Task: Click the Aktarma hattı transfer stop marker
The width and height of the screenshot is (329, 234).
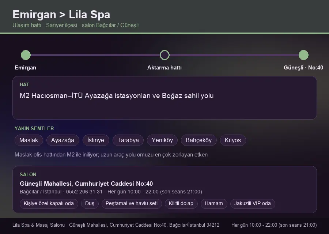Action: click(x=164, y=55)
